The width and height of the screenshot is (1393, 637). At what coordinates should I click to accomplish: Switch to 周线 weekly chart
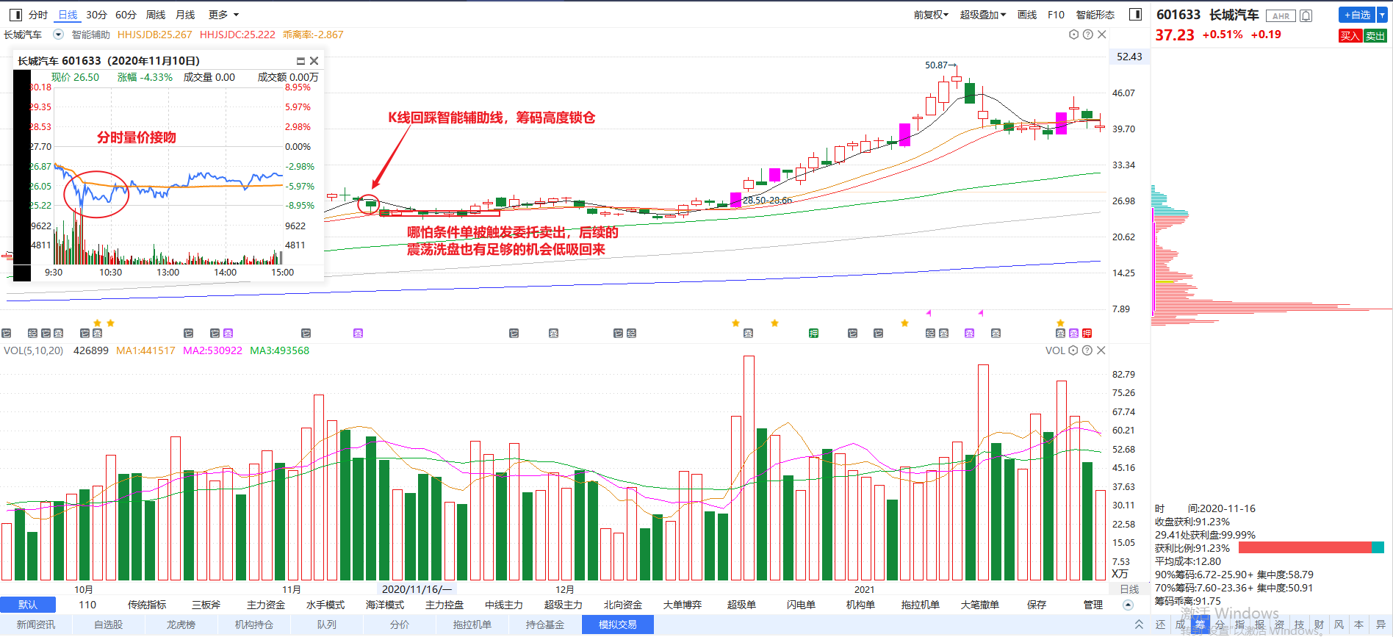point(156,15)
